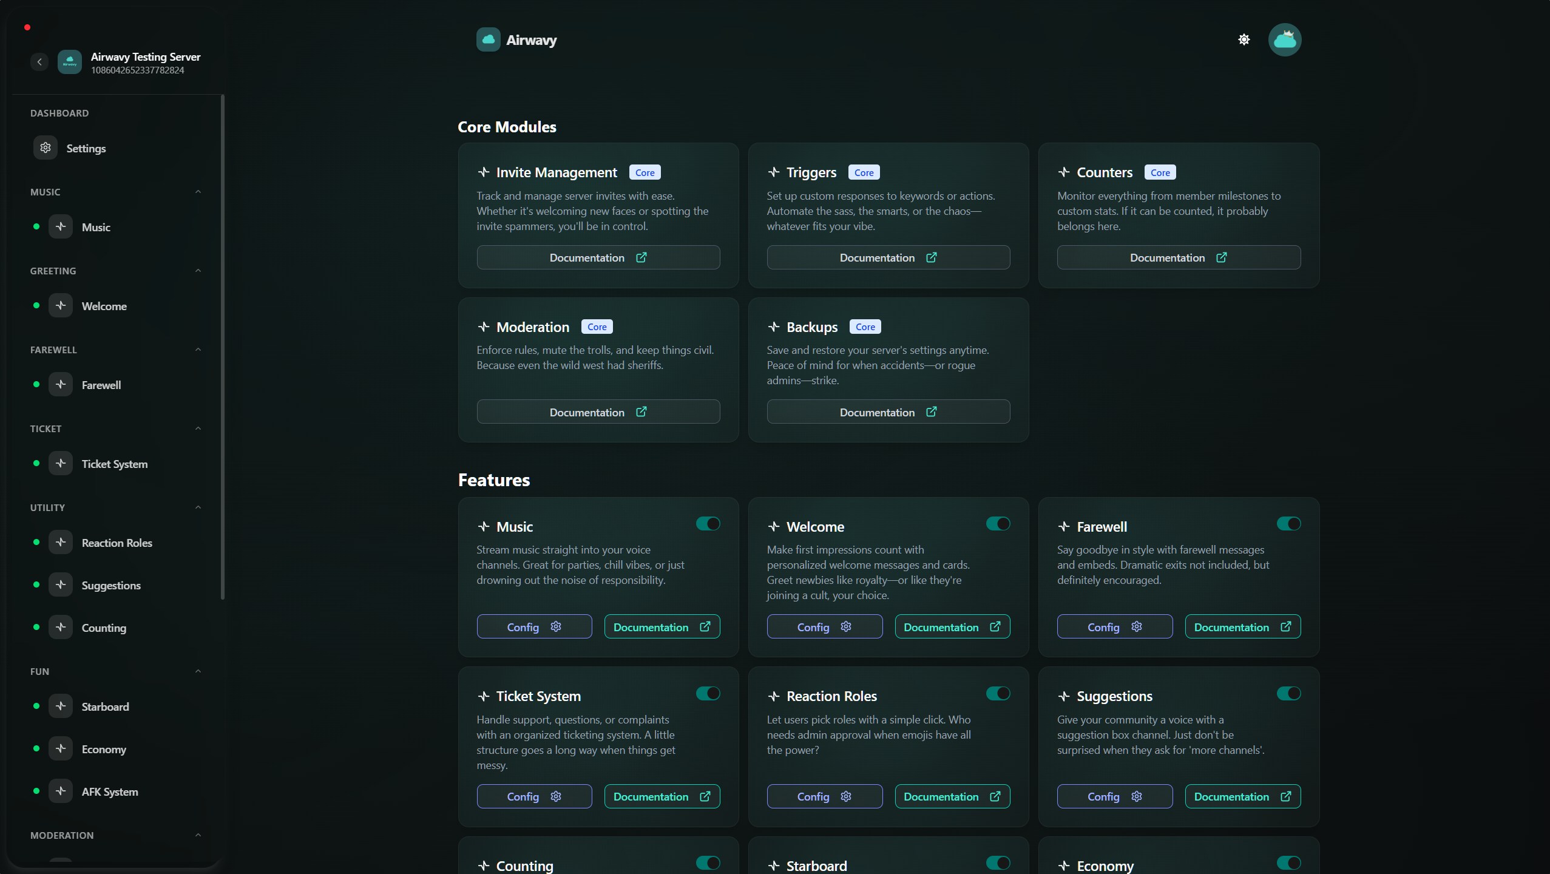Click the Airwavy cloud logo in the header

pos(488,39)
